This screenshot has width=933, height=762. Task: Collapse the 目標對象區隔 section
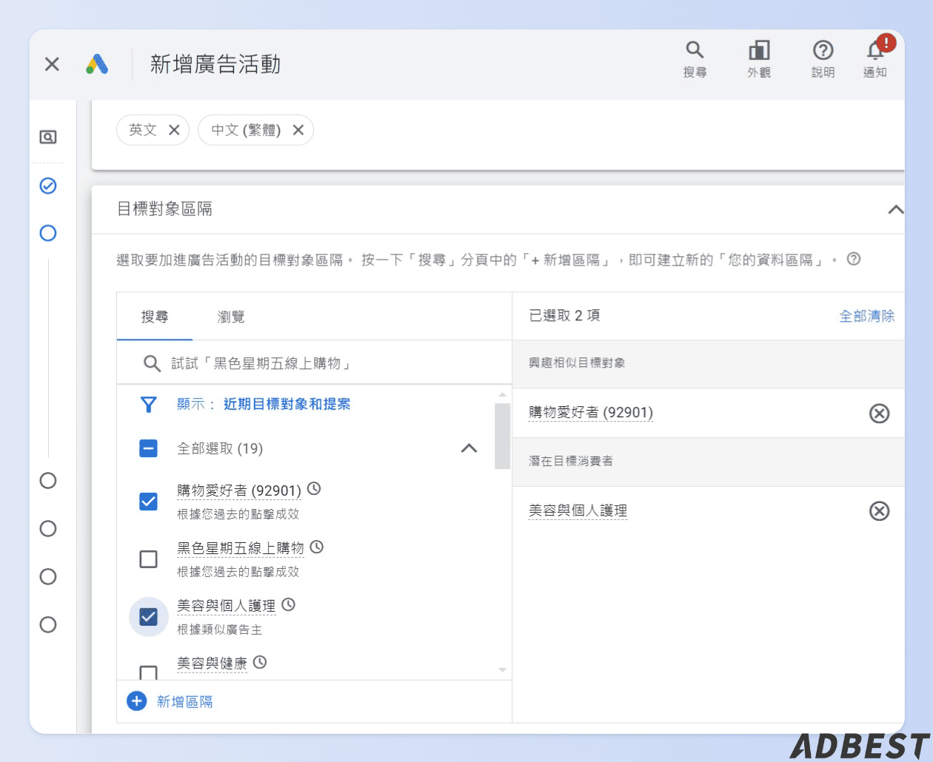895,209
